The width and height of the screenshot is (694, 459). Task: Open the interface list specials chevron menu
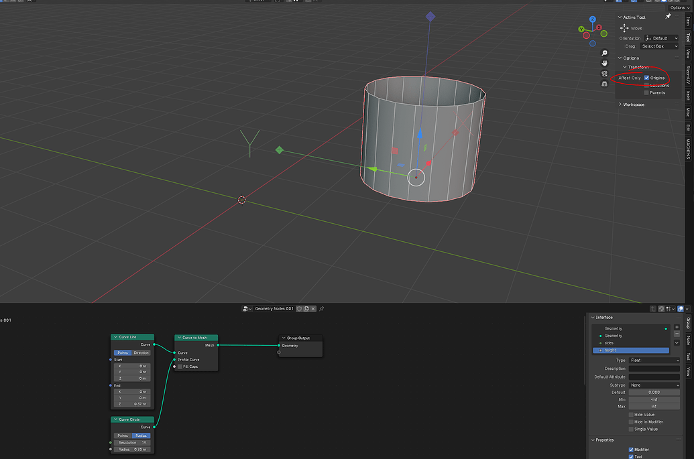(x=677, y=342)
